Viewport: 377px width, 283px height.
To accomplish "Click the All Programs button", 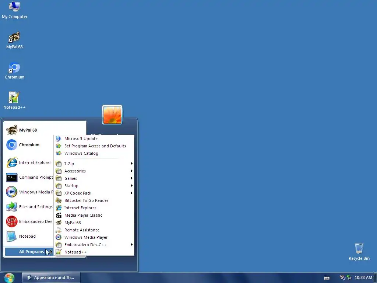I will click(x=29, y=252).
